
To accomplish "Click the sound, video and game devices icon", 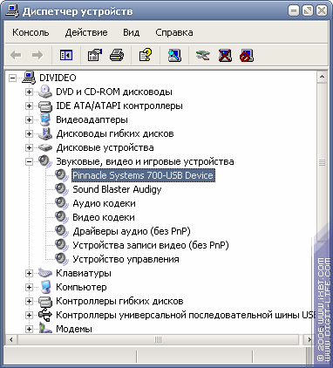I will 45,161.
